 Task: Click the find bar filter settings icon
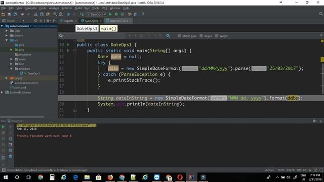[x=168, y=36]
